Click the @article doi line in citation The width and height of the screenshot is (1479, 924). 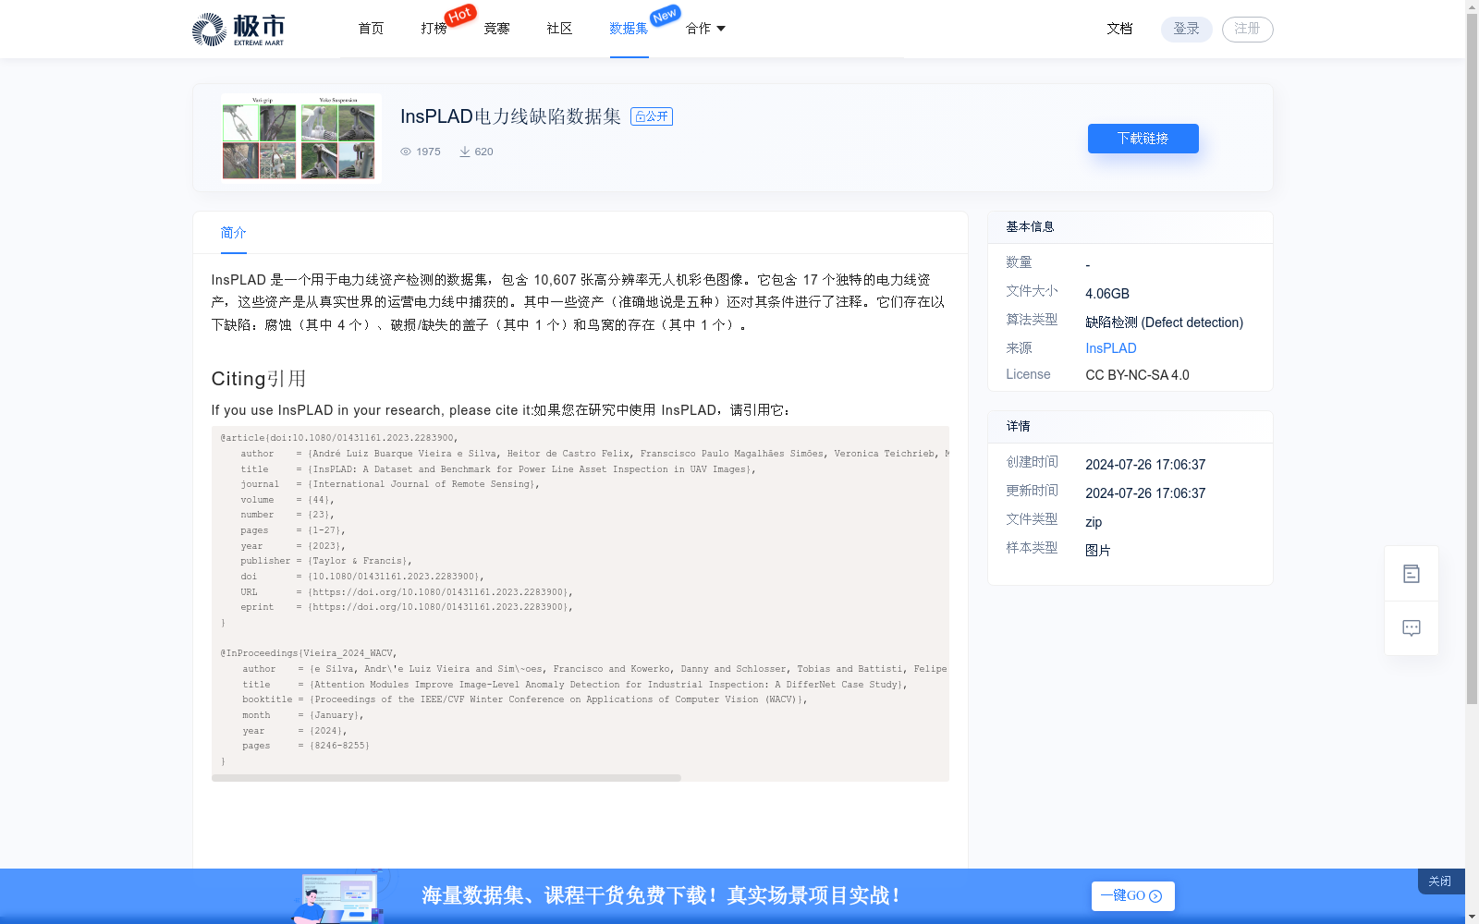pyautogui.click(x=339, y=438)
